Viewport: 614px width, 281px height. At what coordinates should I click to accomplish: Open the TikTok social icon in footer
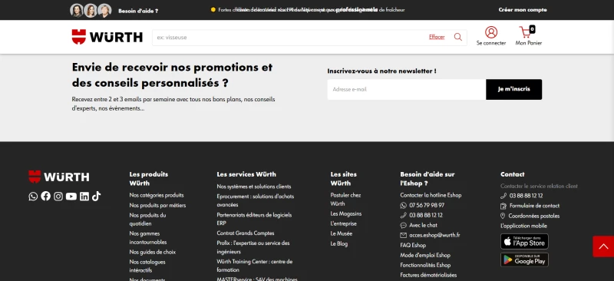click(97, 196)
